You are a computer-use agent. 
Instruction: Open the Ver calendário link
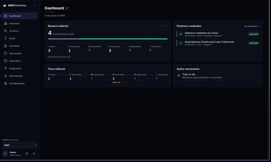252,26
